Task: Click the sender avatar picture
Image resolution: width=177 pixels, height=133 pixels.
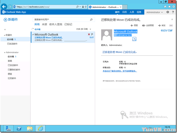Action: (x=107, y=35)
